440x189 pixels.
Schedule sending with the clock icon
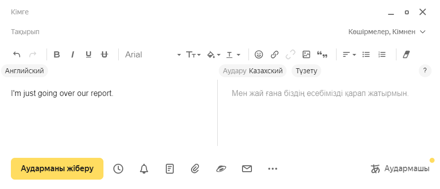(118, 169)
